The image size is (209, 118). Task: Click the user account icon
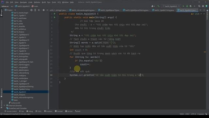[153, 6]
